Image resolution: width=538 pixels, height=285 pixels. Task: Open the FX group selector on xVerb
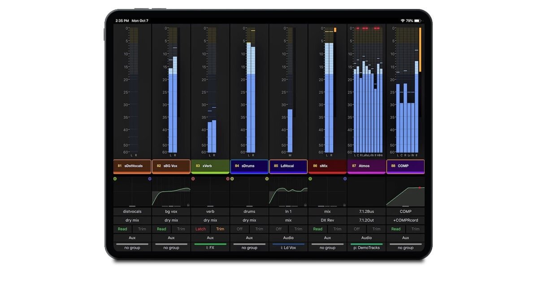(210, 246)
